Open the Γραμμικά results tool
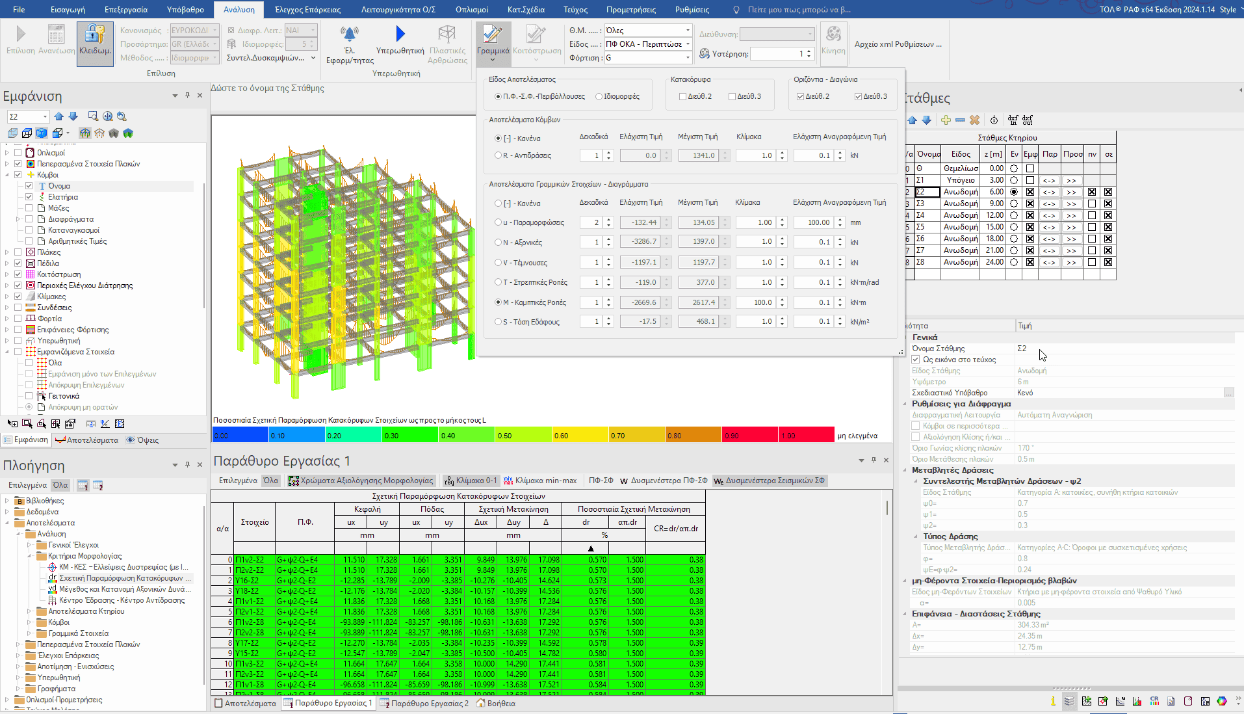1244x714 pixels. [493, 36]
